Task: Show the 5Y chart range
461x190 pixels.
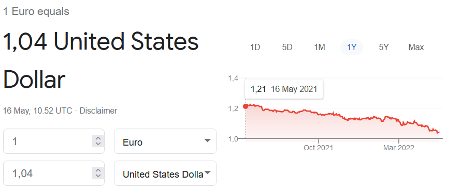Action: coord(384,47)
